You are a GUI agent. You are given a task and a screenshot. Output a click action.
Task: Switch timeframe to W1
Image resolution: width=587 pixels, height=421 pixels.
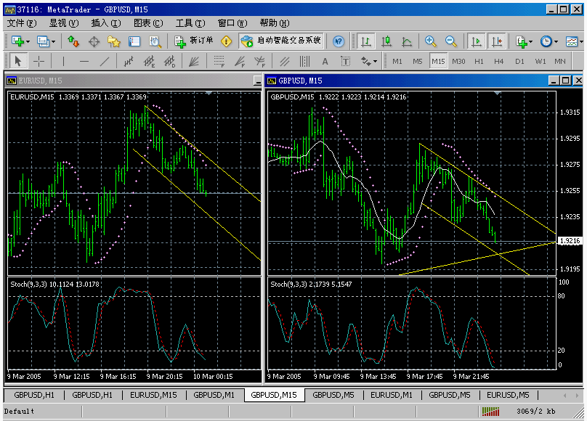coord(541,61)
